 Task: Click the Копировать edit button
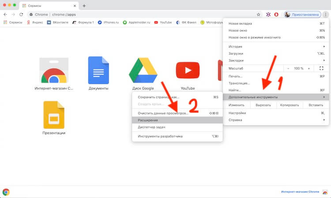click(x=290, y=105)
